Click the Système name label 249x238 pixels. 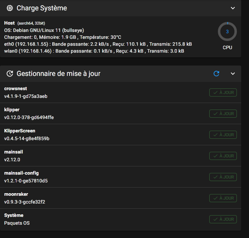click(14, 215)
